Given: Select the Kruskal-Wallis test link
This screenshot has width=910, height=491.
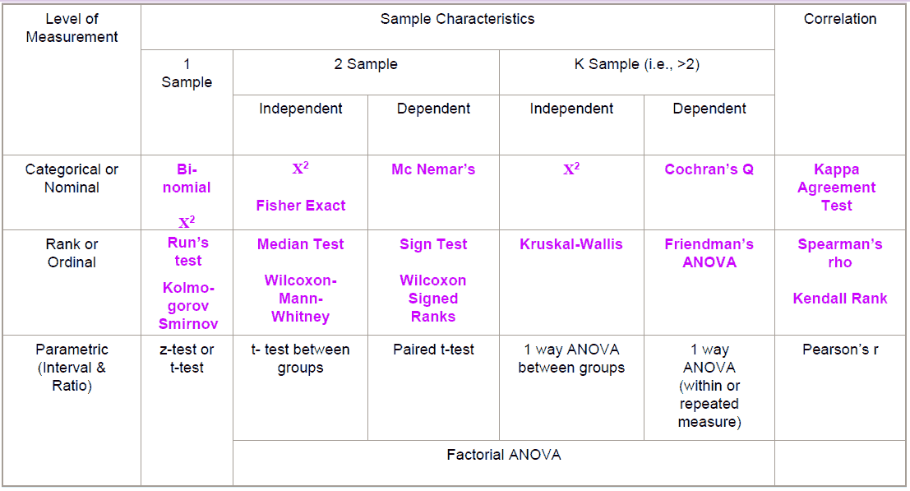Looking at the screenshot, I should point(571,244).
